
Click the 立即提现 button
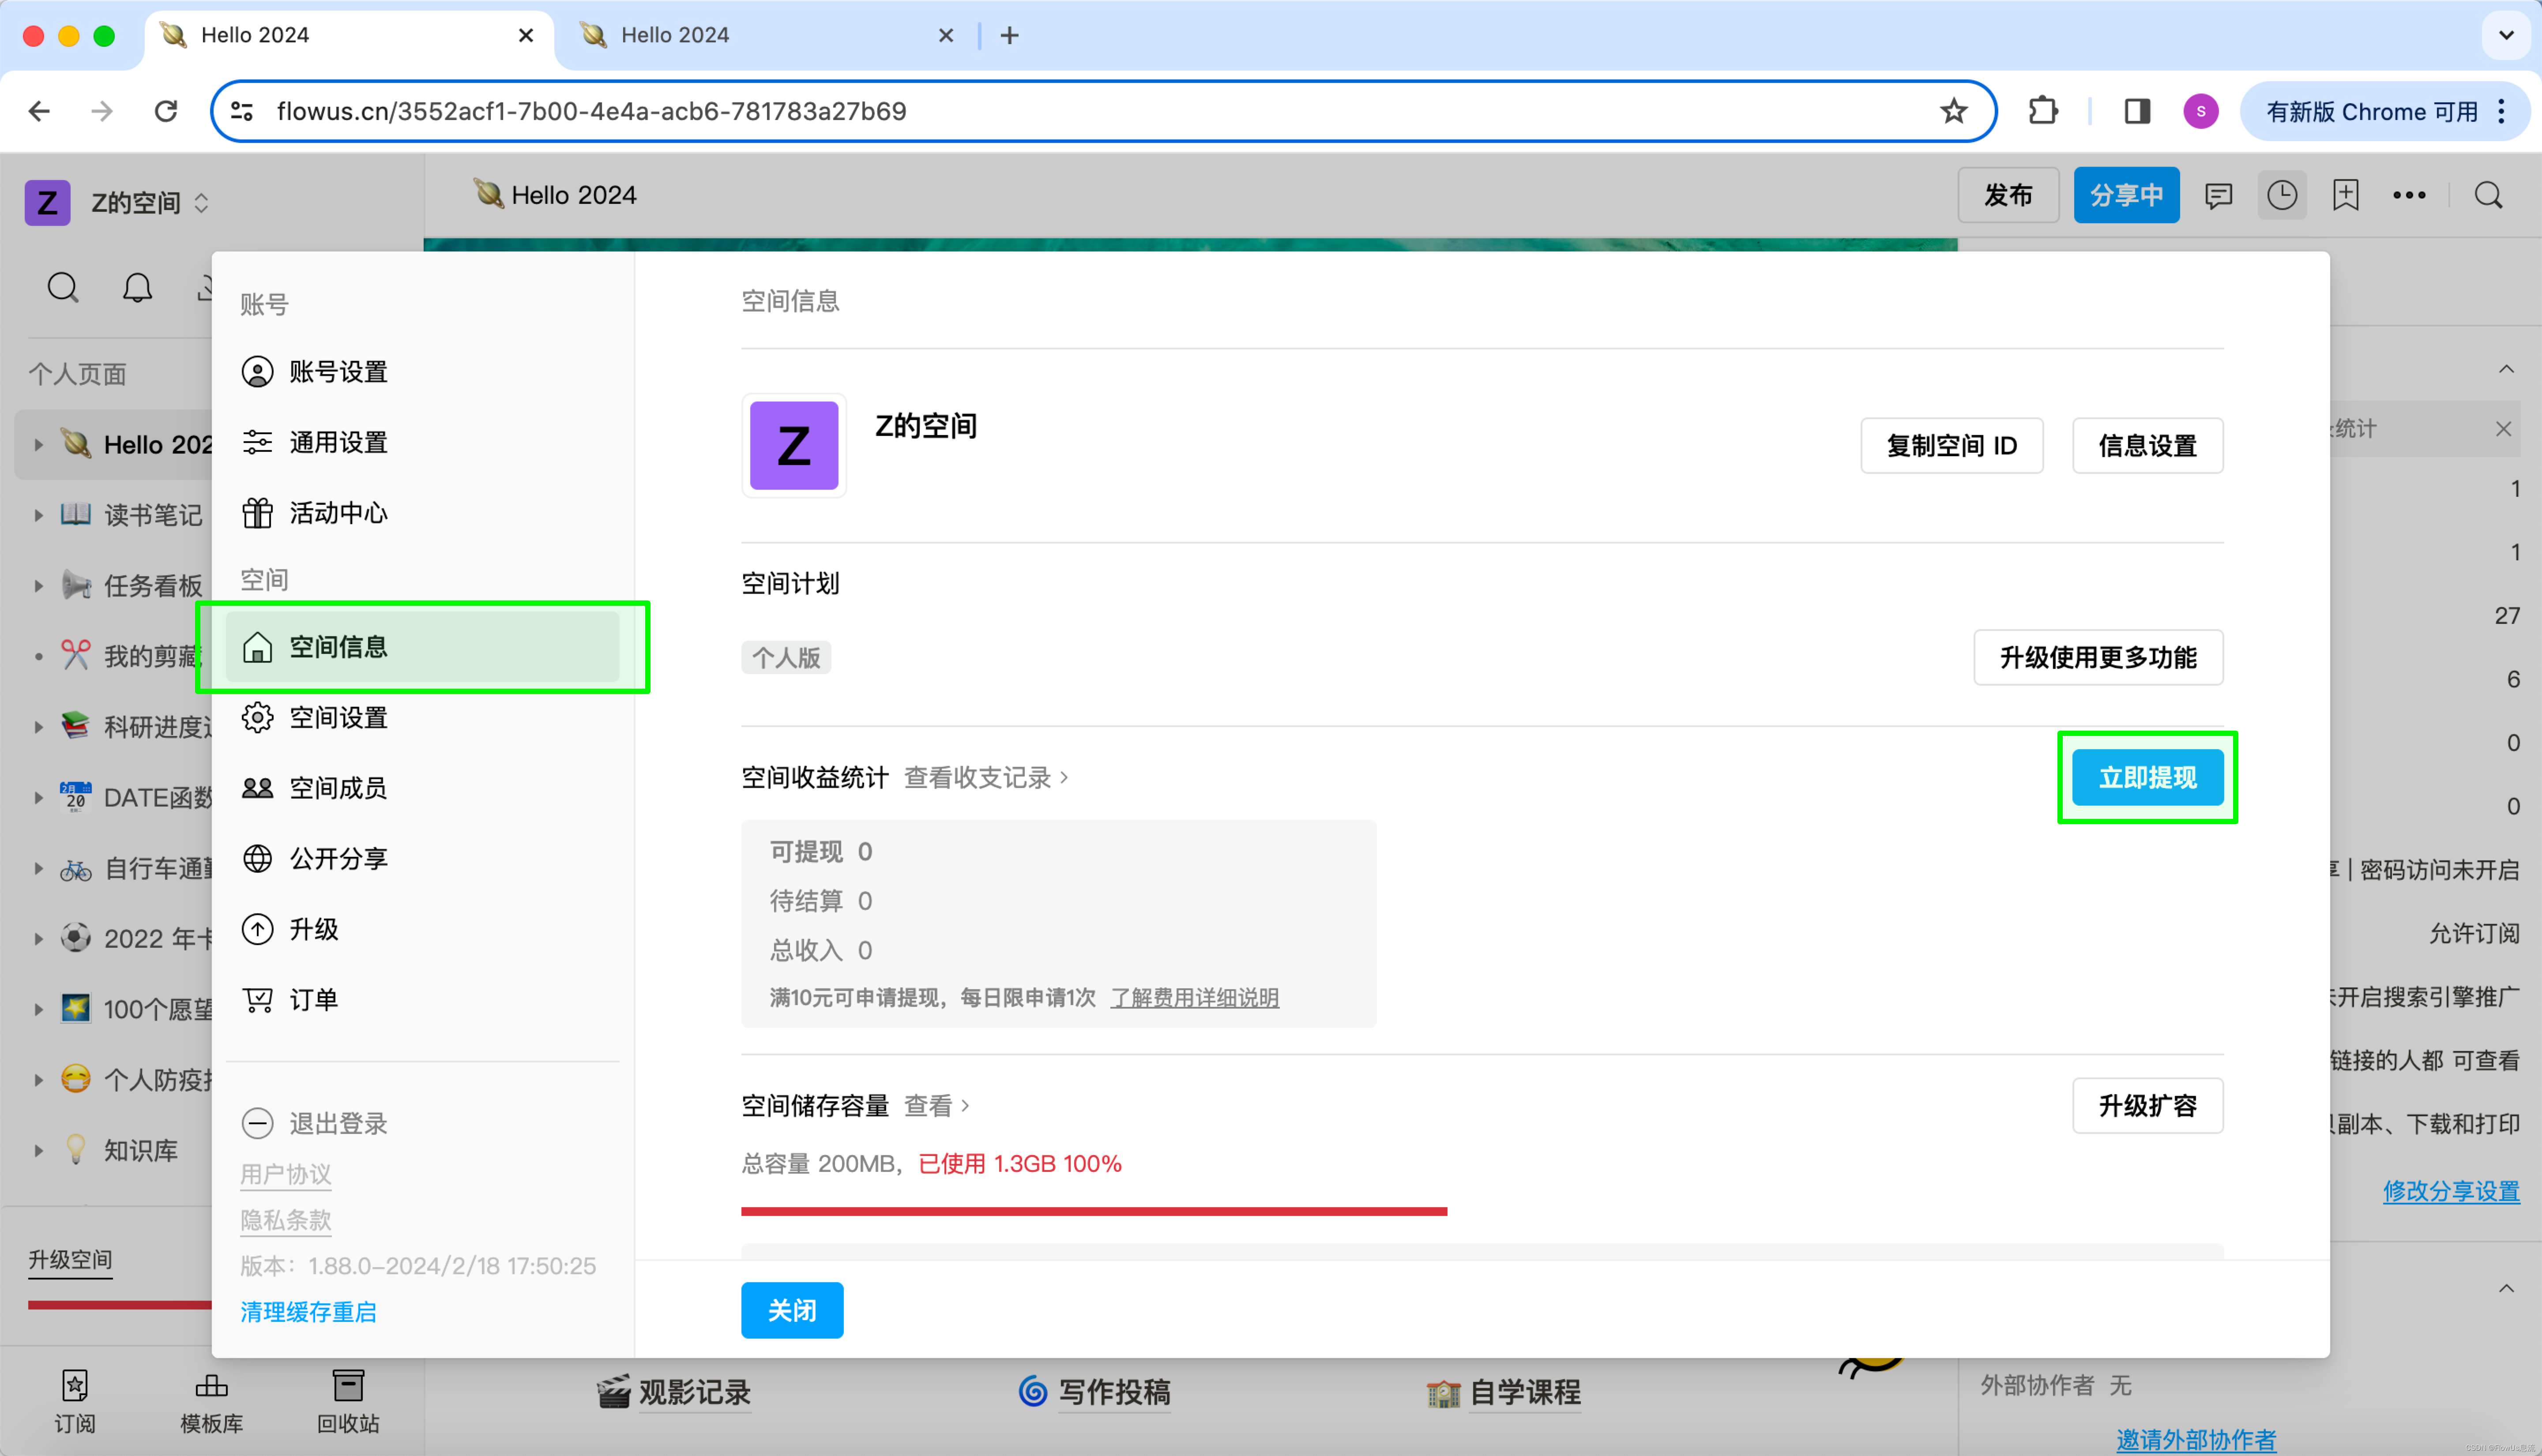click(2147, 778)
